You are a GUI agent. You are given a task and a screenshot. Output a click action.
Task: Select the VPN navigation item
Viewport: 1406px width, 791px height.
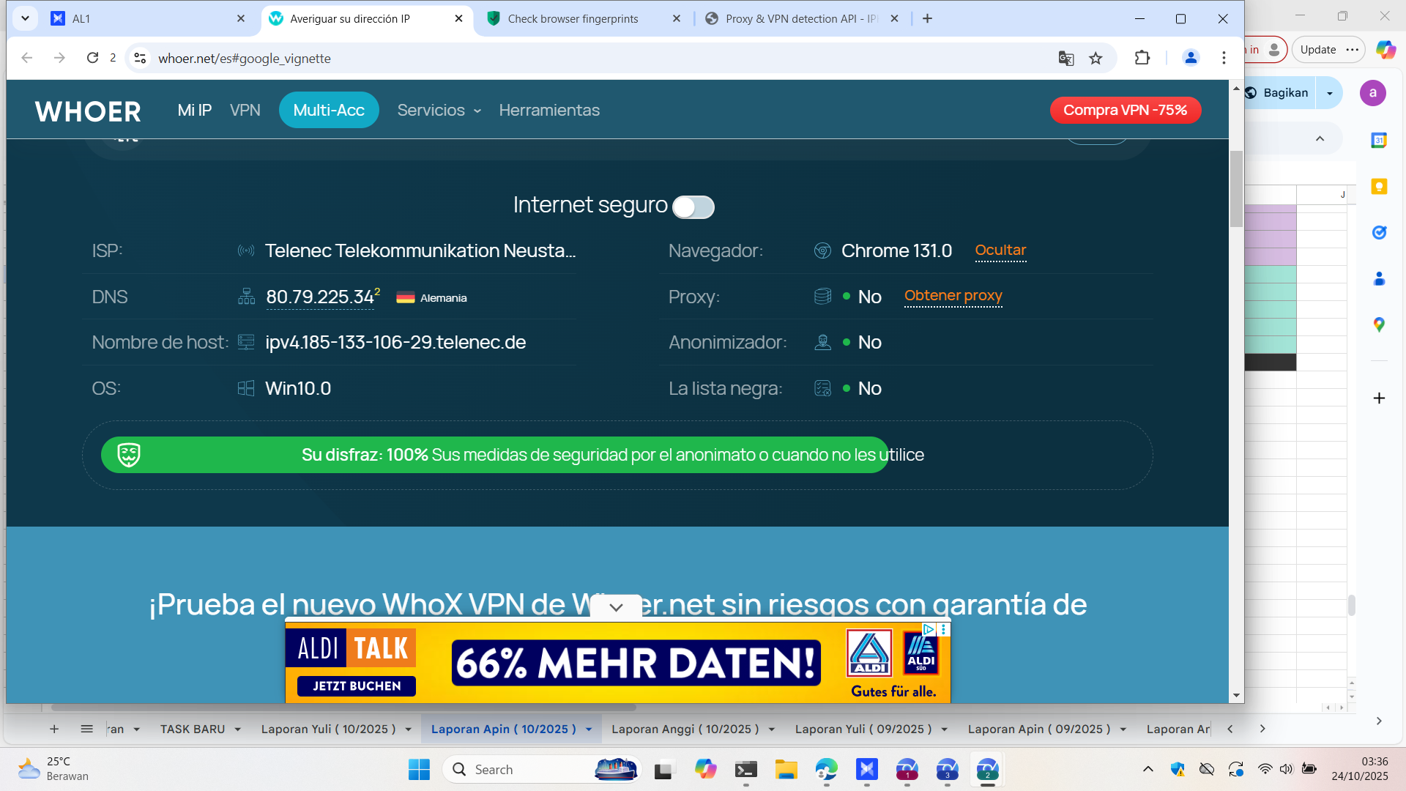click(245, 111)
